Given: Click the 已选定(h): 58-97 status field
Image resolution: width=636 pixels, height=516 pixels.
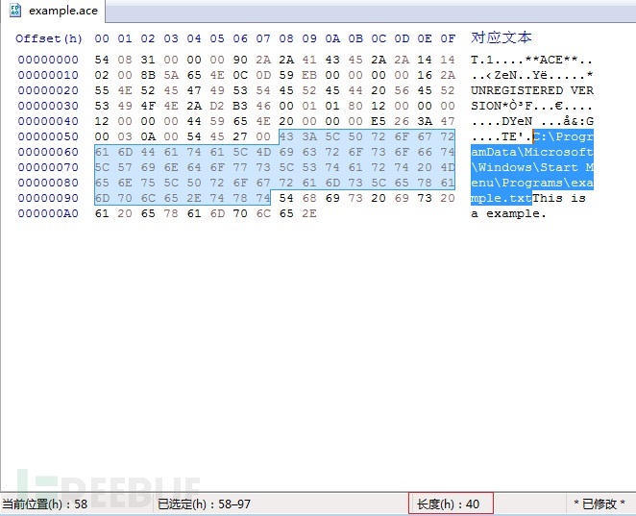Looking at the screenshot, I should 204,504.
